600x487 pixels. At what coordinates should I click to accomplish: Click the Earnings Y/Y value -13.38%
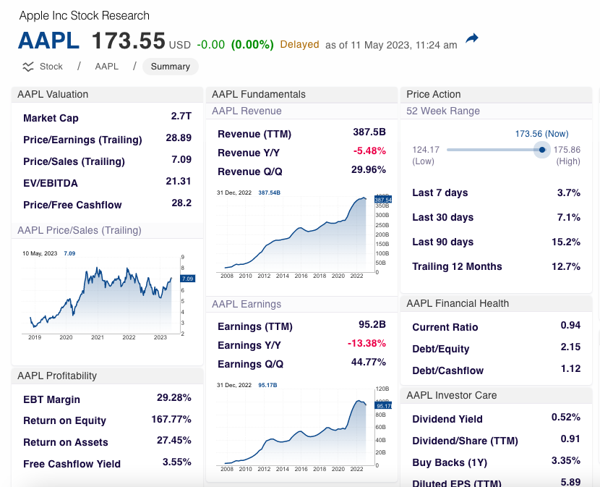tap(367, 343)
